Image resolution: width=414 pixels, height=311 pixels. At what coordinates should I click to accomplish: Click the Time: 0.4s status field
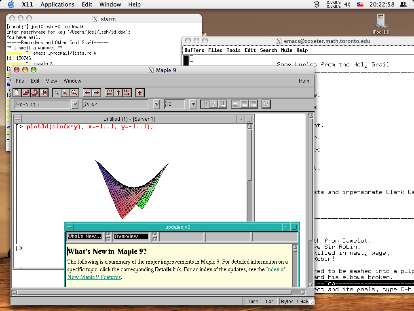[x=261, y=301]
